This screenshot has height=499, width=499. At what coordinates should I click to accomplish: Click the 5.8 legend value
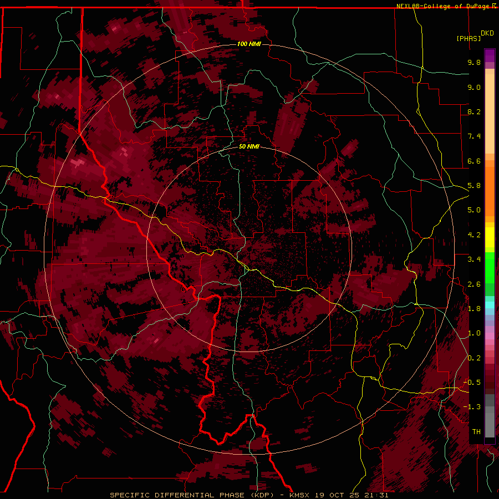474,186
